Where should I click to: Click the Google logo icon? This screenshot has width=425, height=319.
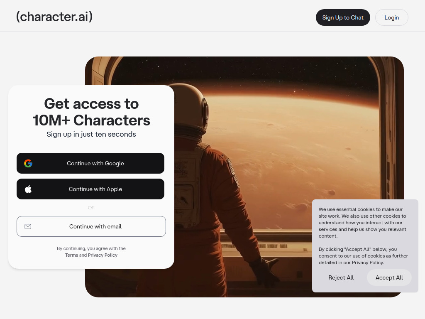tap(28, 163)
